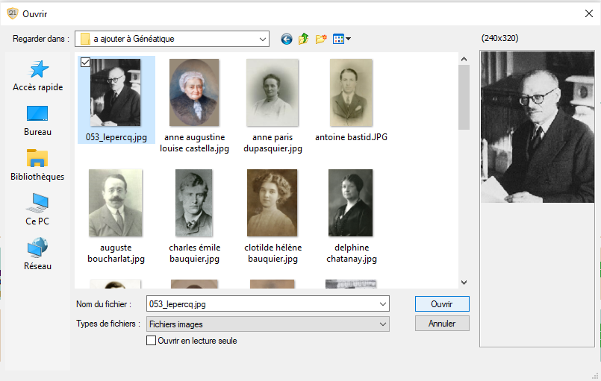The width and height of the screenshot is (601, 381).
Task: Create a new folder
Action: (x=321, y=39)
